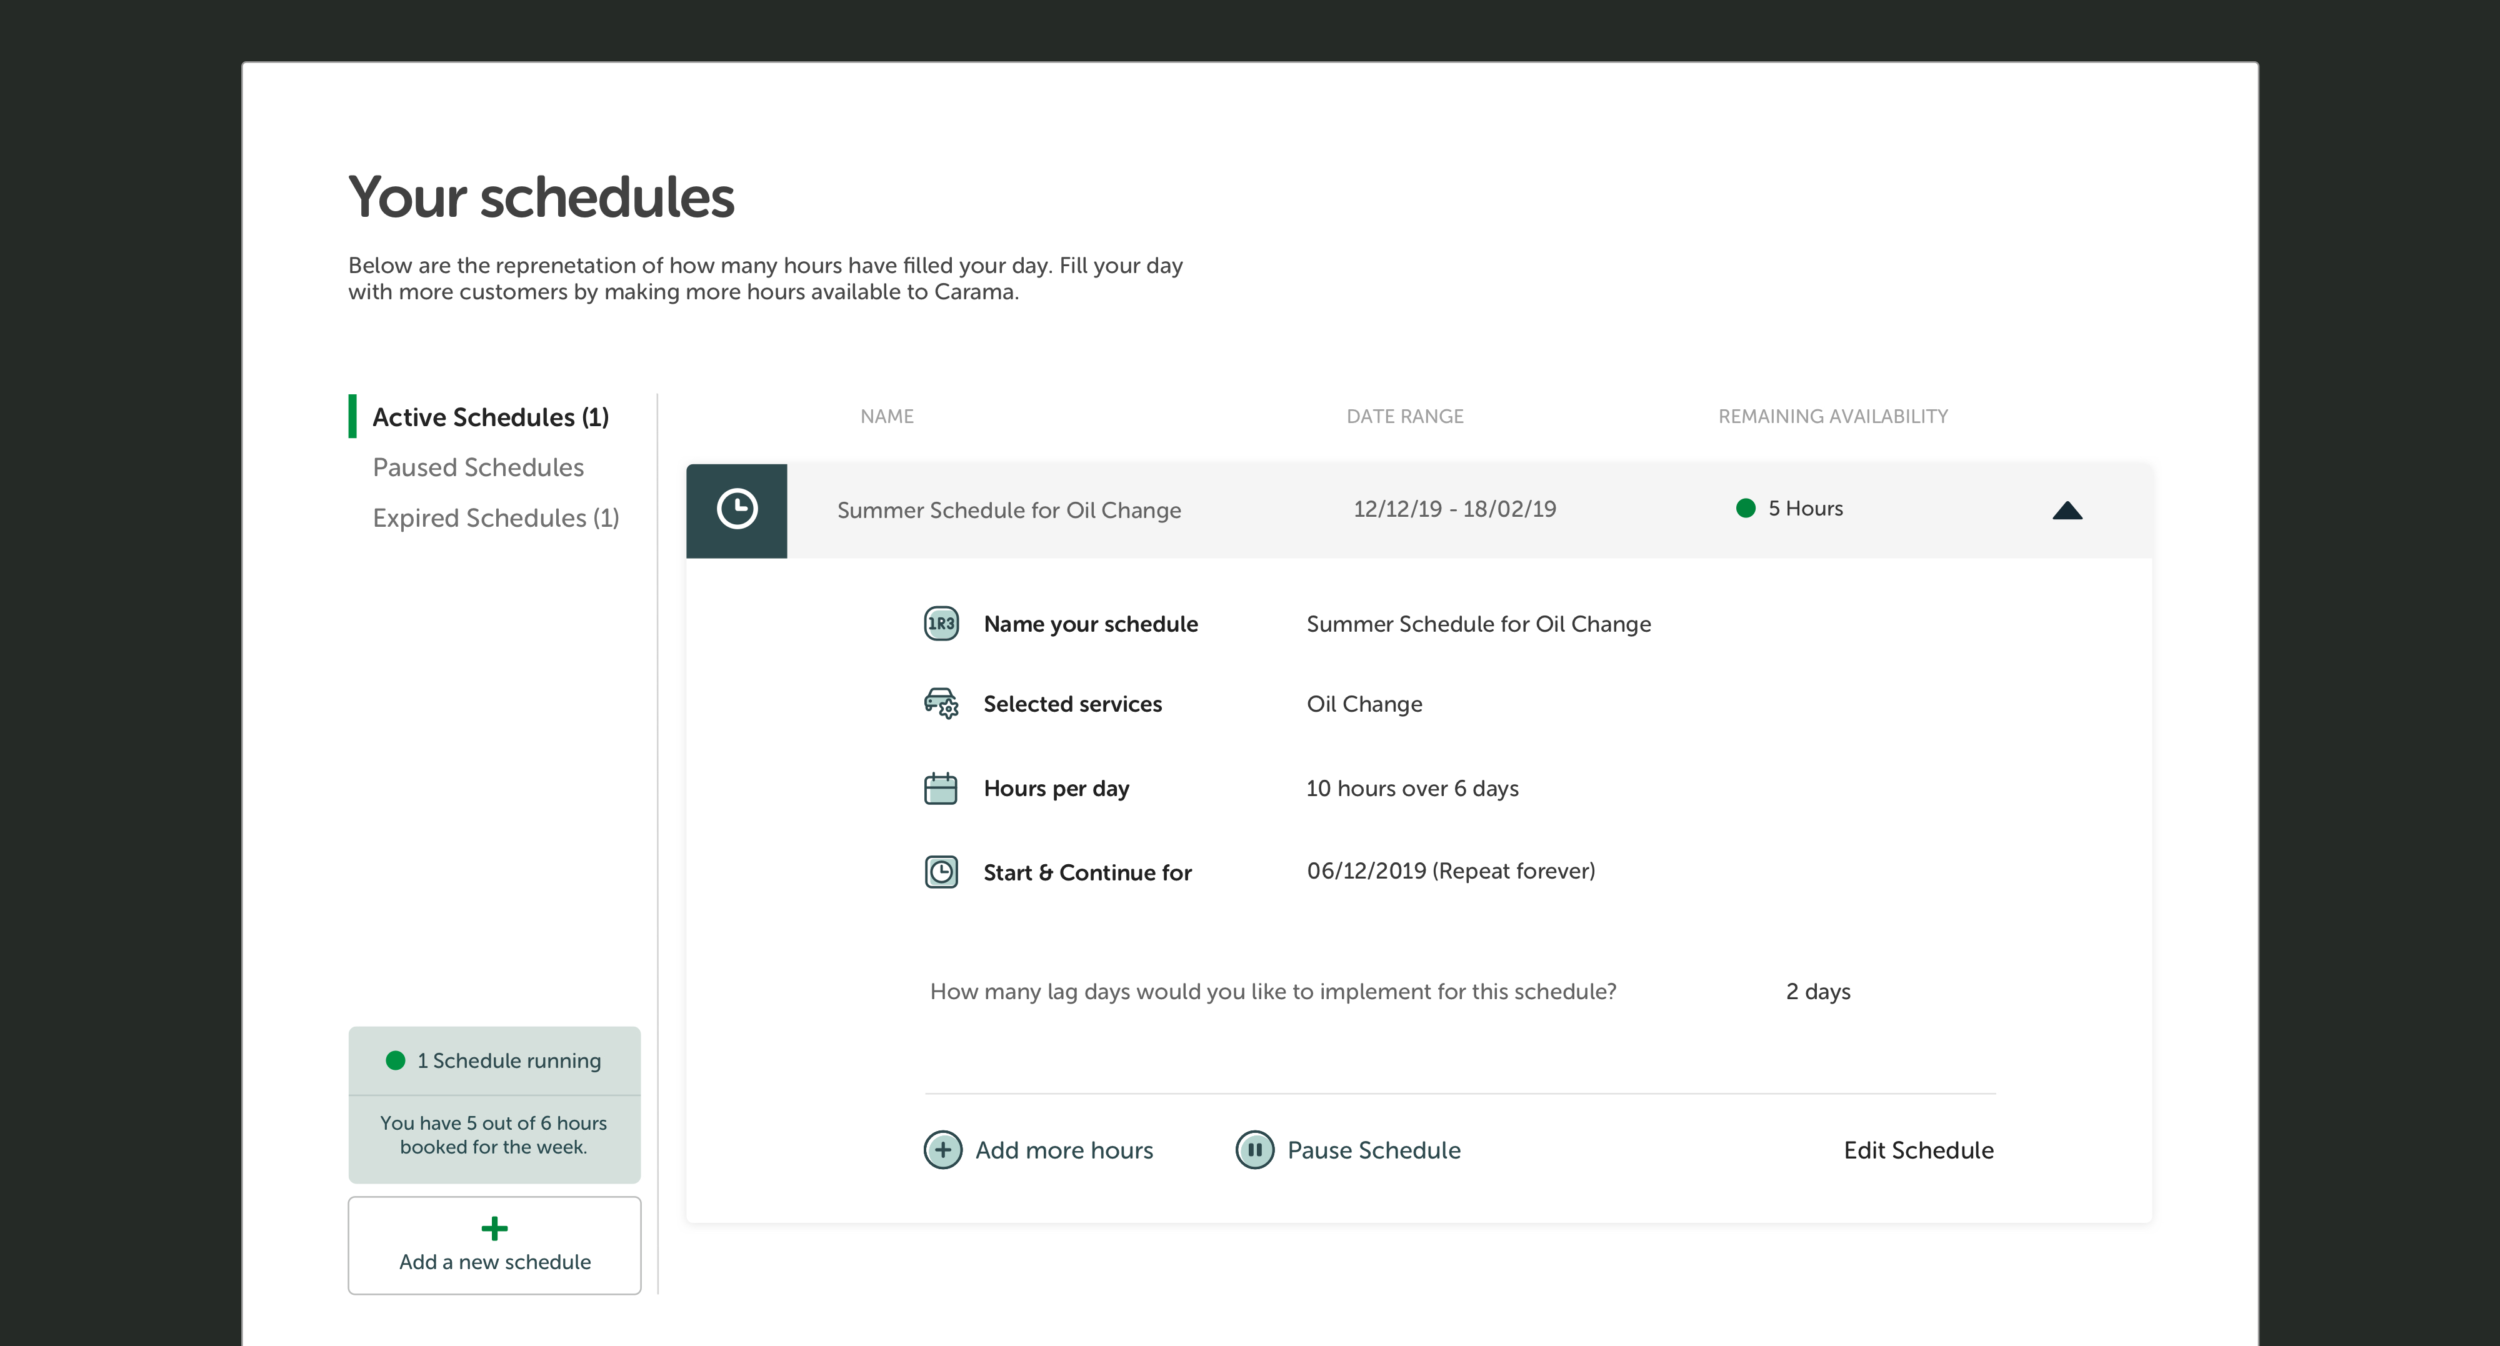The width and height of the screenshot is (2500, 1346).
Task: Click the 10 hours over 6 days value
Action: pos(1412,788)
